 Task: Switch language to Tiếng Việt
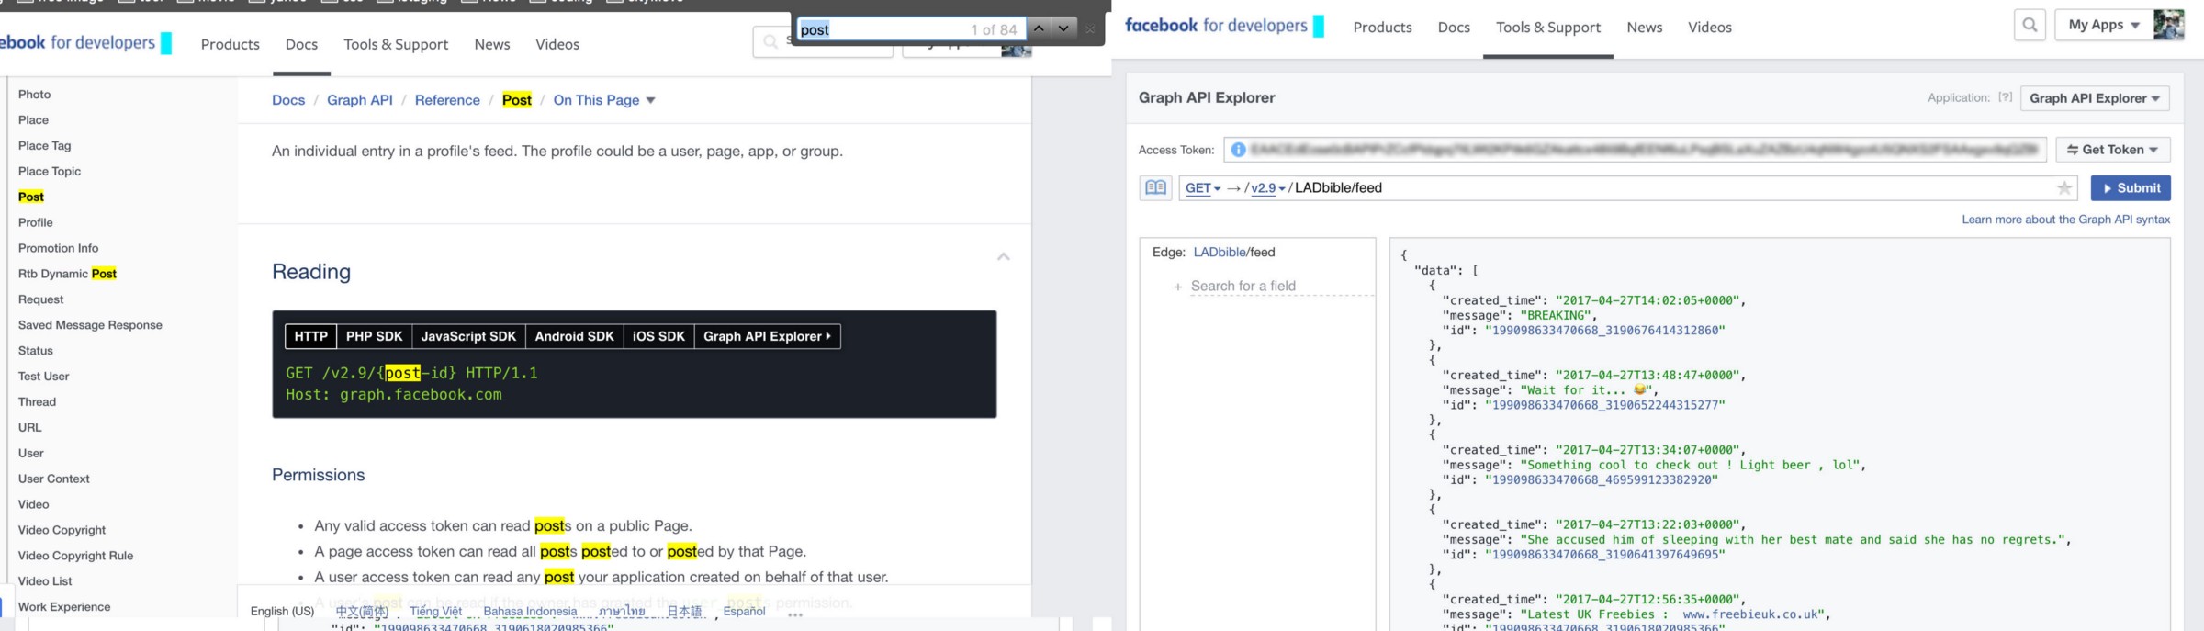pos(435,611)
